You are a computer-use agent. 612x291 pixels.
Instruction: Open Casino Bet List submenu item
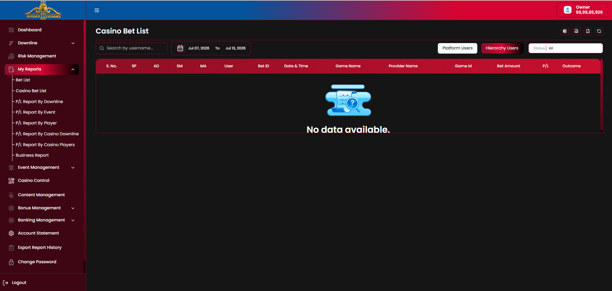(31, 91)
